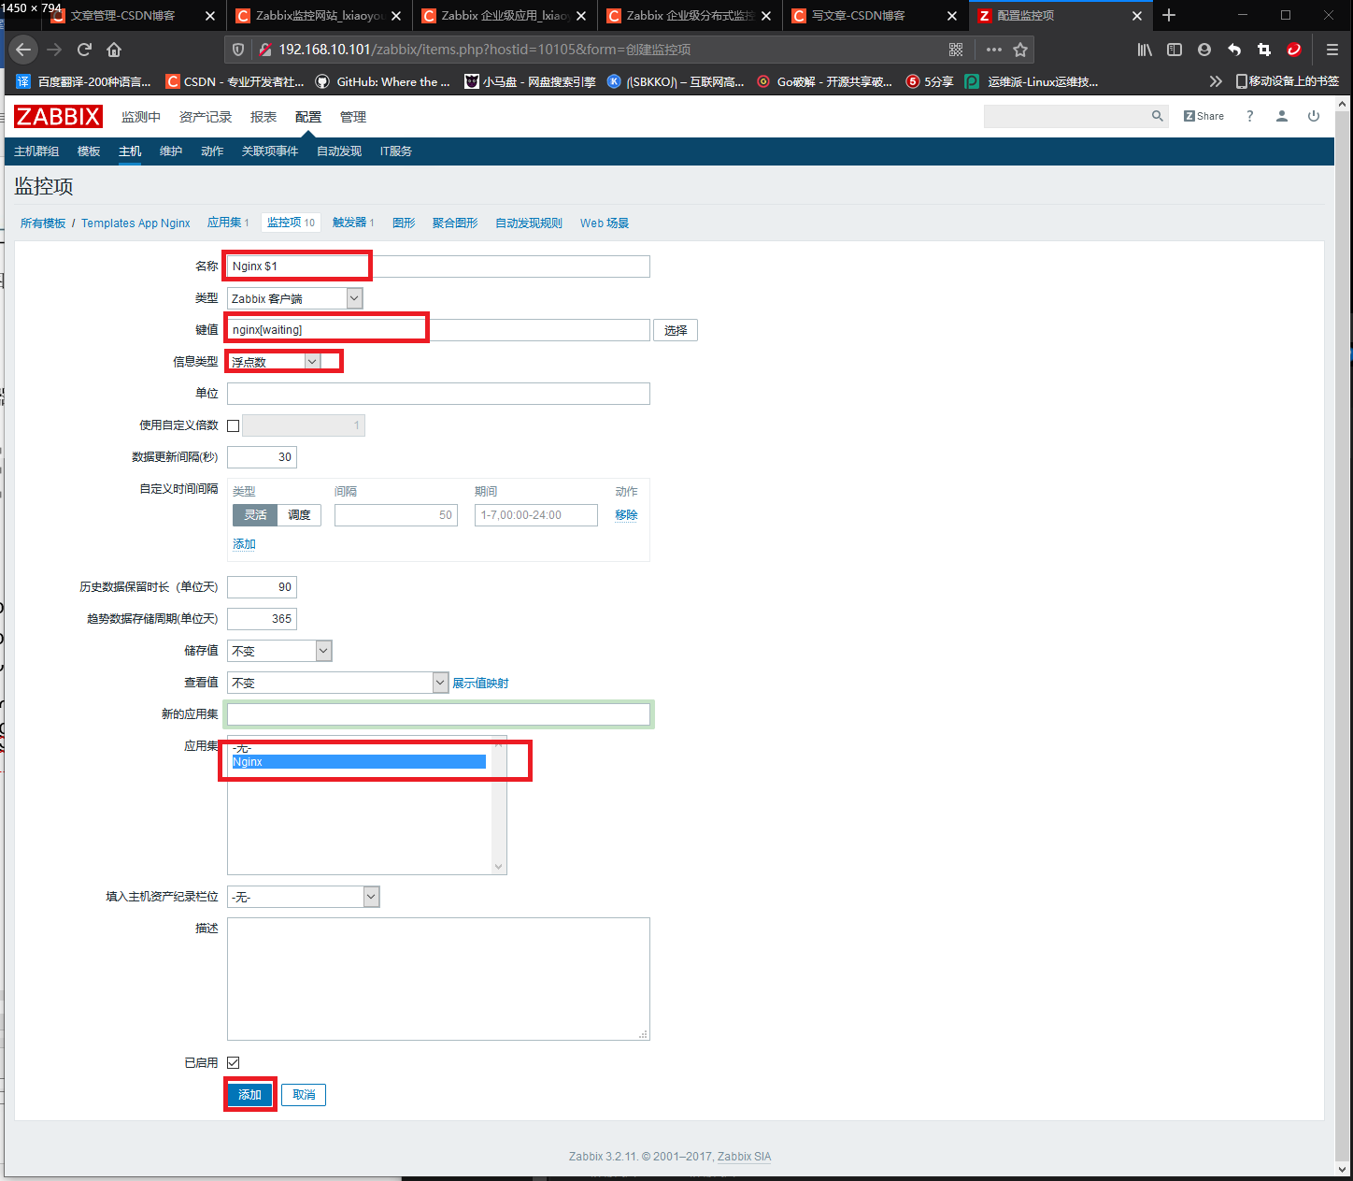Bookmark this page with star icon
The width and height of the screenshot is (1353, 1181).
(1020, 50)
